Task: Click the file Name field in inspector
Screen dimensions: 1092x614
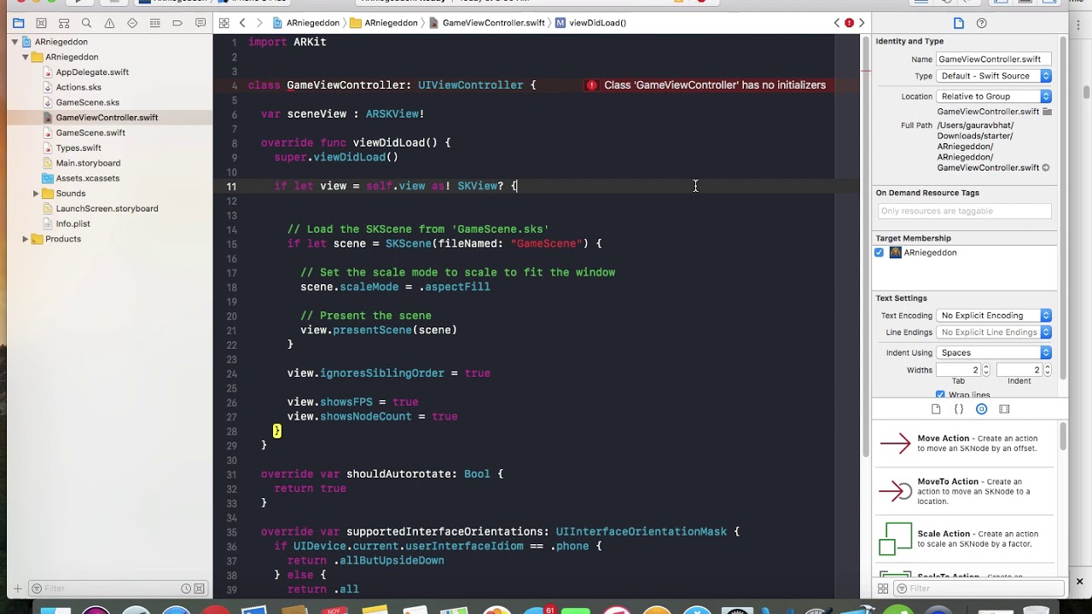Action: pyautogui.click(x=994, y=59)
